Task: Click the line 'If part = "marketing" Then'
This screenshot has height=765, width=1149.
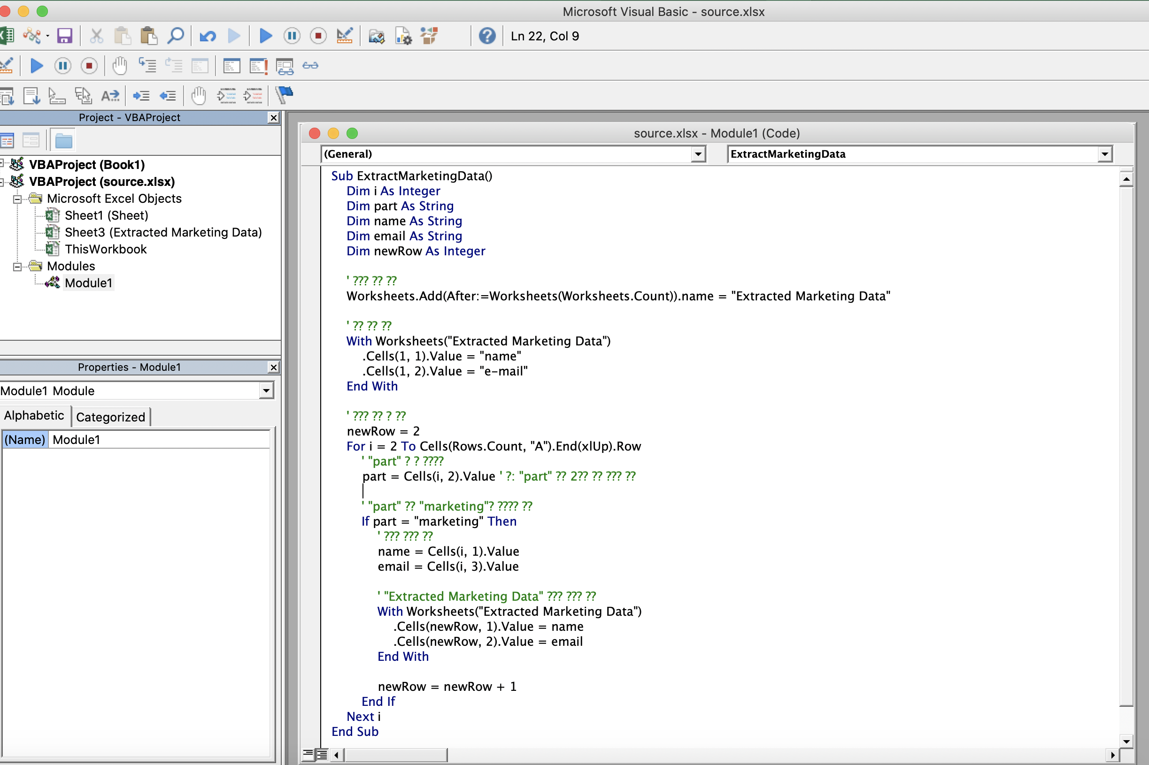Action: [x=440, y=521]
